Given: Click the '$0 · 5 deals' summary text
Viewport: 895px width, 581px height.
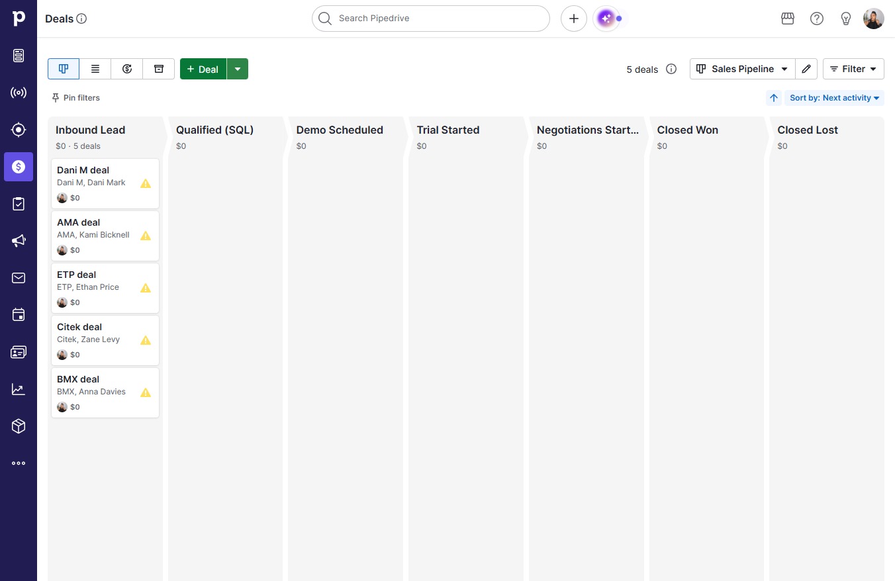Looking at the screenshot, I should [x=78, y=146].
